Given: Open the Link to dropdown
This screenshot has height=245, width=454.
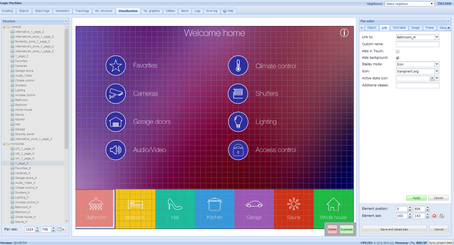Looking at the screenshot, I should coord(437,37).
